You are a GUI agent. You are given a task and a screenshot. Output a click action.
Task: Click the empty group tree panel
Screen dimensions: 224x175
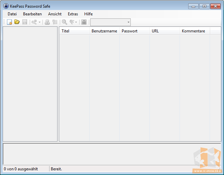pos(30,84)
